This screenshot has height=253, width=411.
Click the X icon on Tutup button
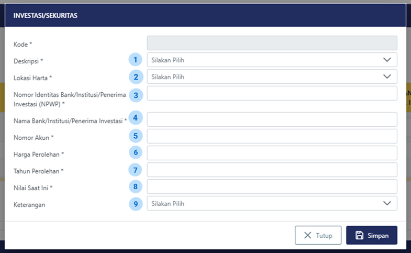[307, 236]
